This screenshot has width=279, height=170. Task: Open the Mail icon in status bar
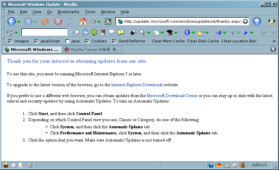(14, 165)
